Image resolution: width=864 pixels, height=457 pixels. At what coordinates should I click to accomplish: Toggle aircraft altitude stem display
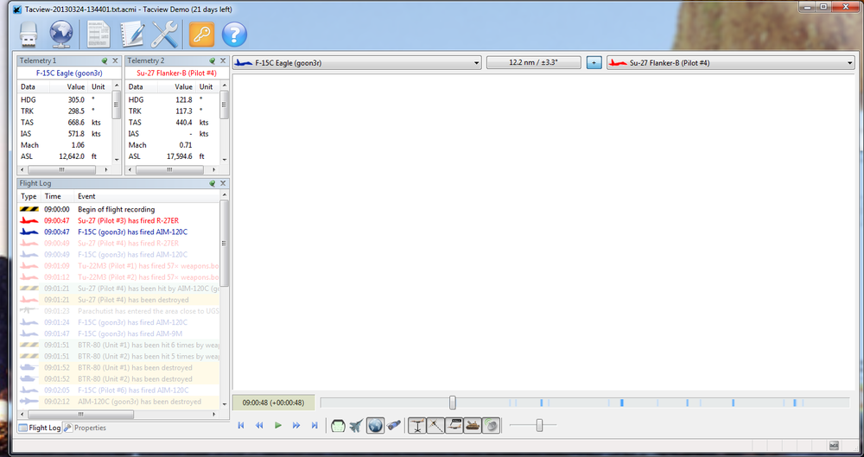[x=417, y=426]
